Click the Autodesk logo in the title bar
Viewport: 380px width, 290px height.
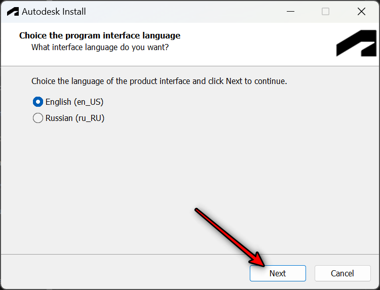point(13,11)
